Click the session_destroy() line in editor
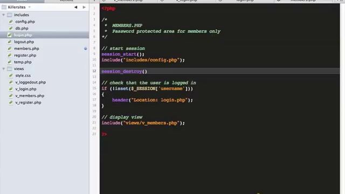The width and height of the screenshot is (345, 194). (124, 71)
